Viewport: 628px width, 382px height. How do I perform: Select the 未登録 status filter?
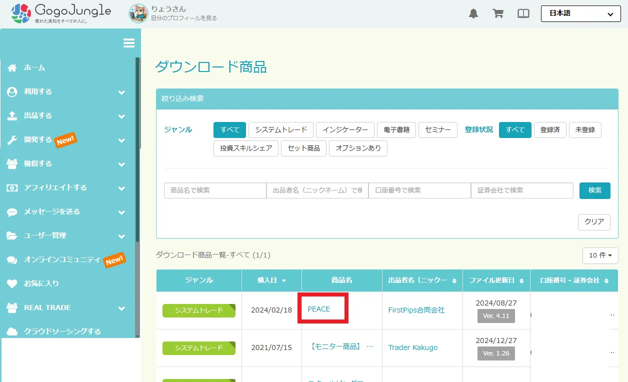pos(585,130)
